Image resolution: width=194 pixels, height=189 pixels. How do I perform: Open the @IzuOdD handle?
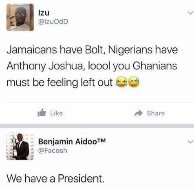tap(53, 22)
